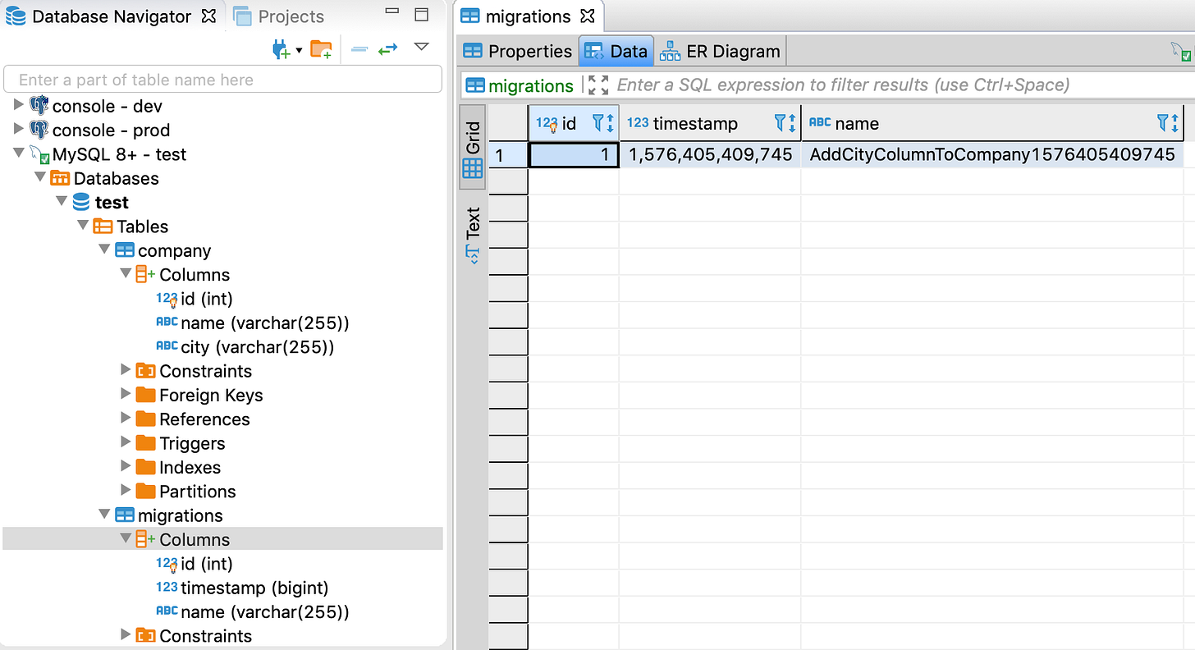Maximize the migrations results panel
Image resolution: width=1195 pixels, height=650 pixels.
tap(597, 85)
